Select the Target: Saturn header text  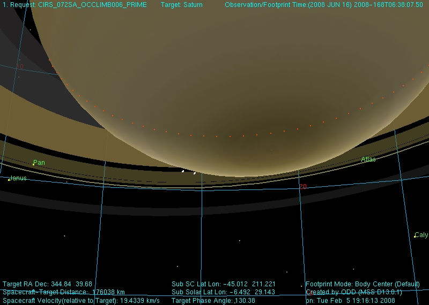(182, 5)
